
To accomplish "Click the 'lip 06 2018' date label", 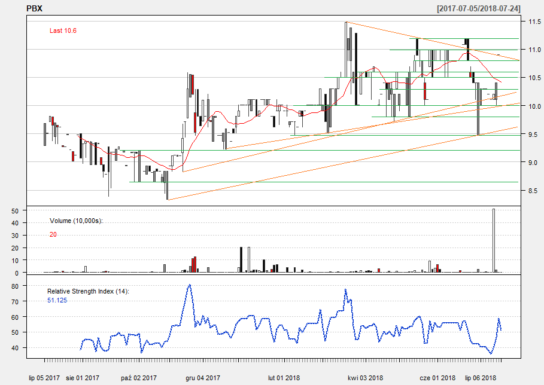I will (481, 378).
